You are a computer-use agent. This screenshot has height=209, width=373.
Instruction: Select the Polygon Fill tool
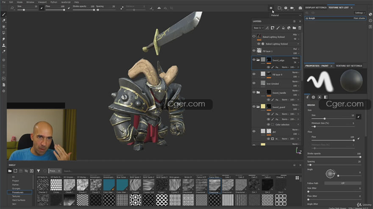tap(3, 33)
